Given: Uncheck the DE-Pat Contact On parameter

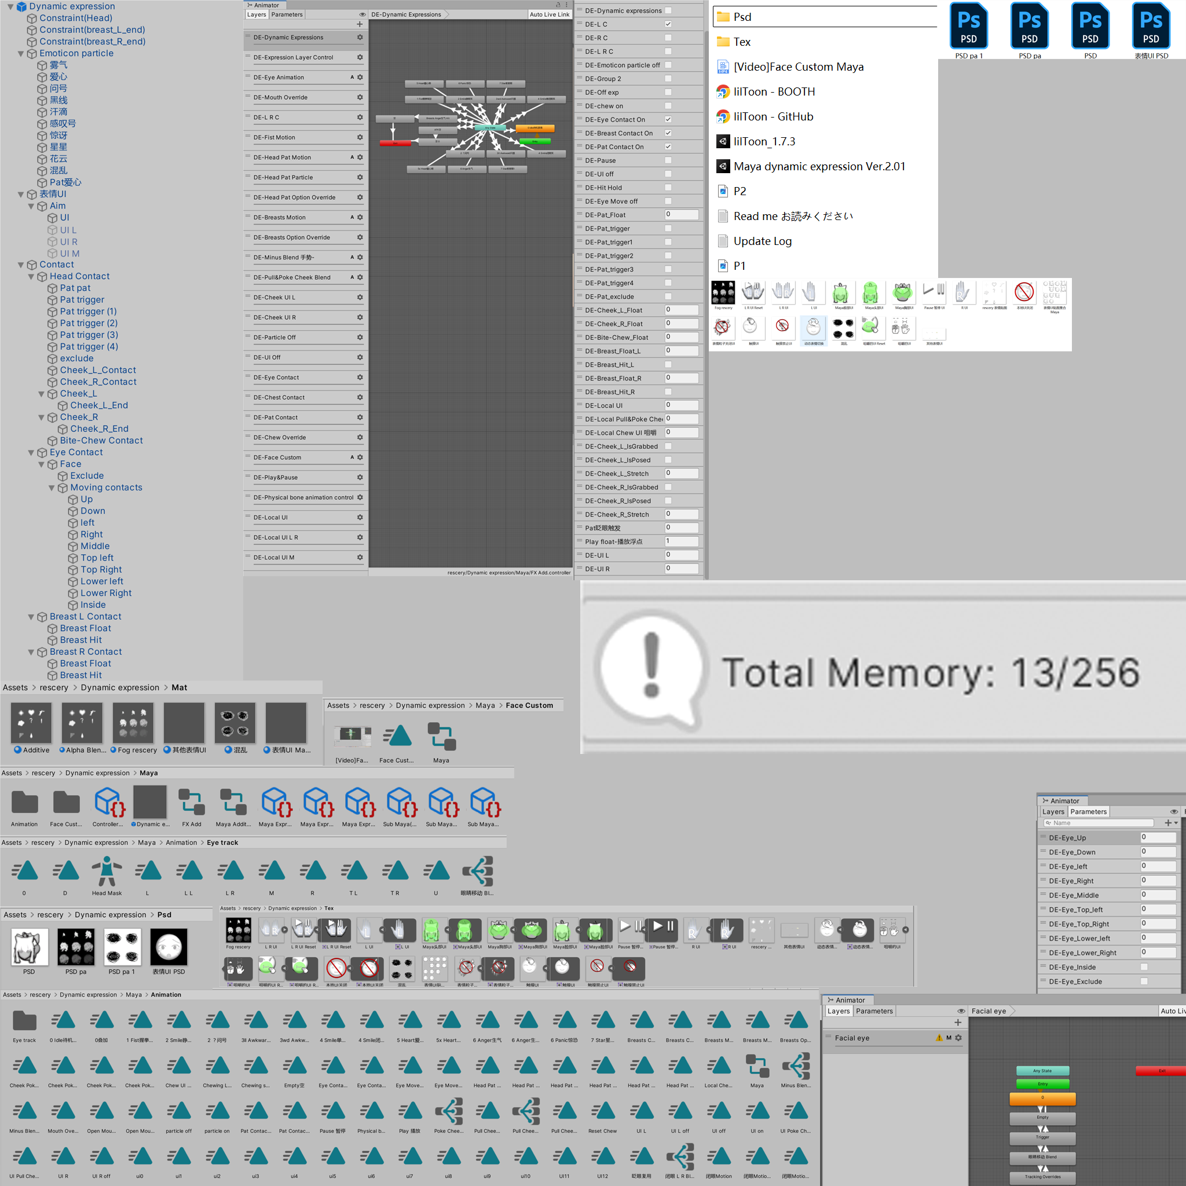Looking at the screenshot, I should point(668,147).
